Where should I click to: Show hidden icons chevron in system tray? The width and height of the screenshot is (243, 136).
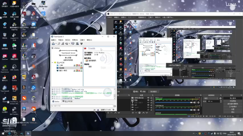tap(193, 134)
